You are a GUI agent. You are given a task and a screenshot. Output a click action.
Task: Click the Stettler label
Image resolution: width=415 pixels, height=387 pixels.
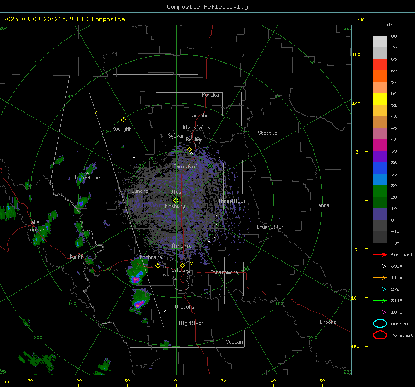[269, 133]
